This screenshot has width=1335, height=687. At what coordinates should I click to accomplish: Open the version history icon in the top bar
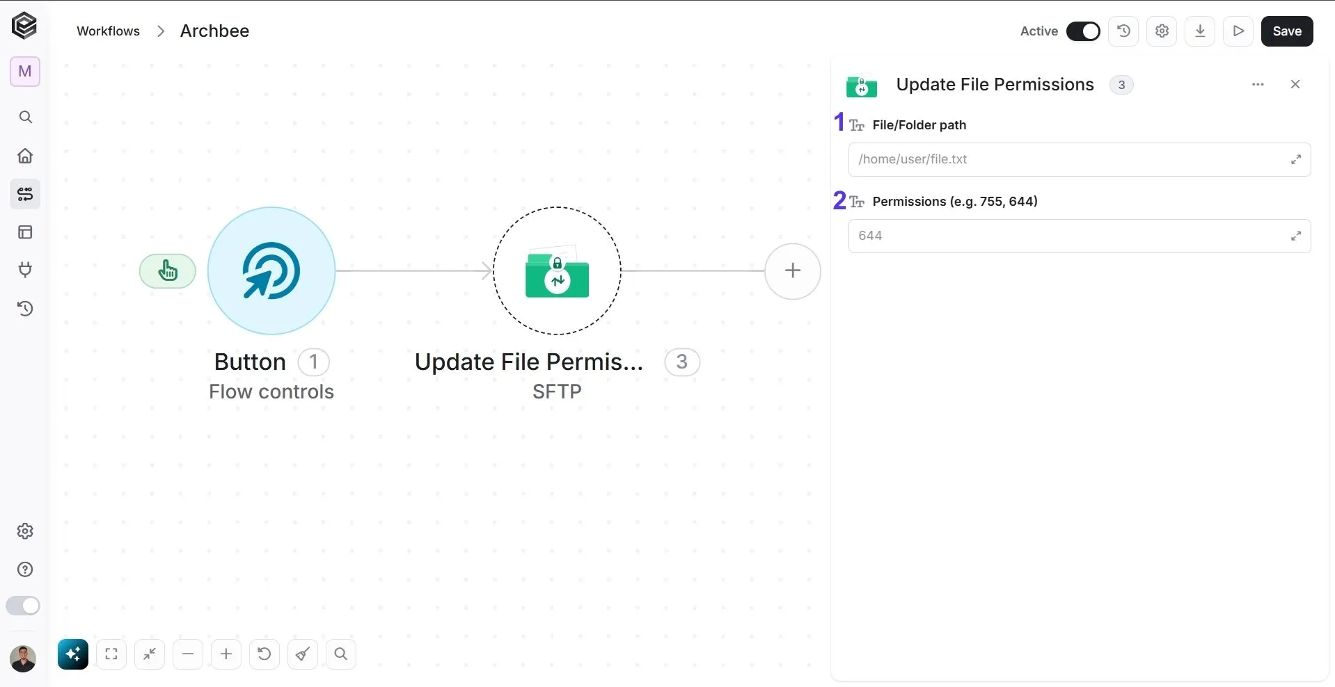click(x=1123, y=31)
